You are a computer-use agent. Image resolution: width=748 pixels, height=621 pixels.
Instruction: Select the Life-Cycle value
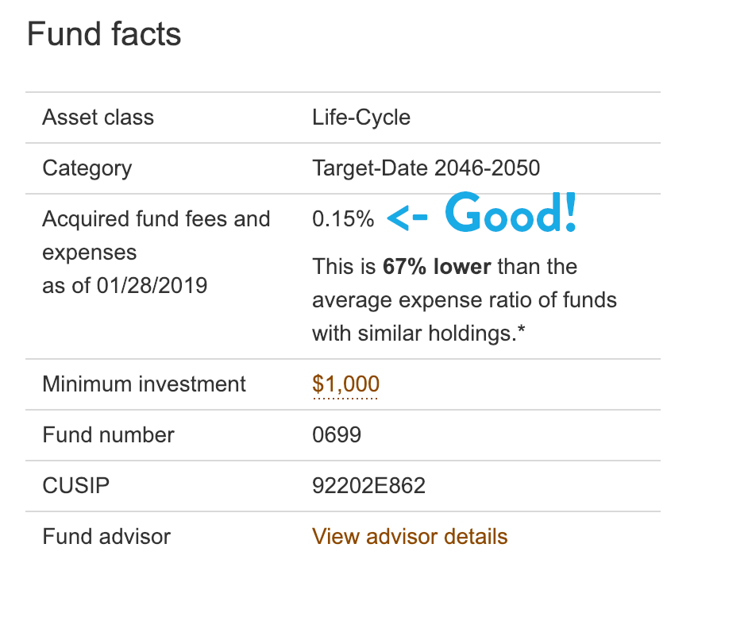361,118
